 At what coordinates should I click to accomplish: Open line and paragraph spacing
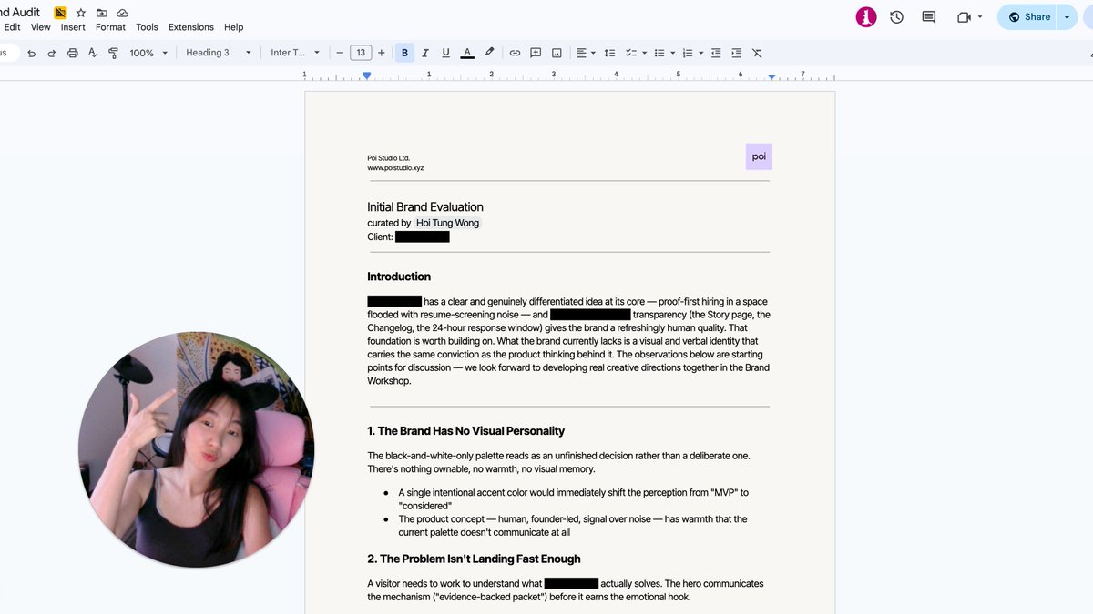point(610,53)
